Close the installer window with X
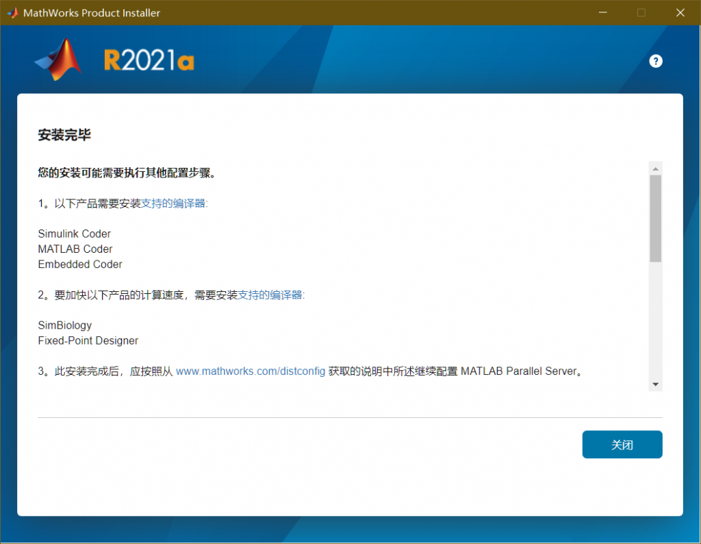The width and height of the screenshot is (701, 544). [680, 12]
